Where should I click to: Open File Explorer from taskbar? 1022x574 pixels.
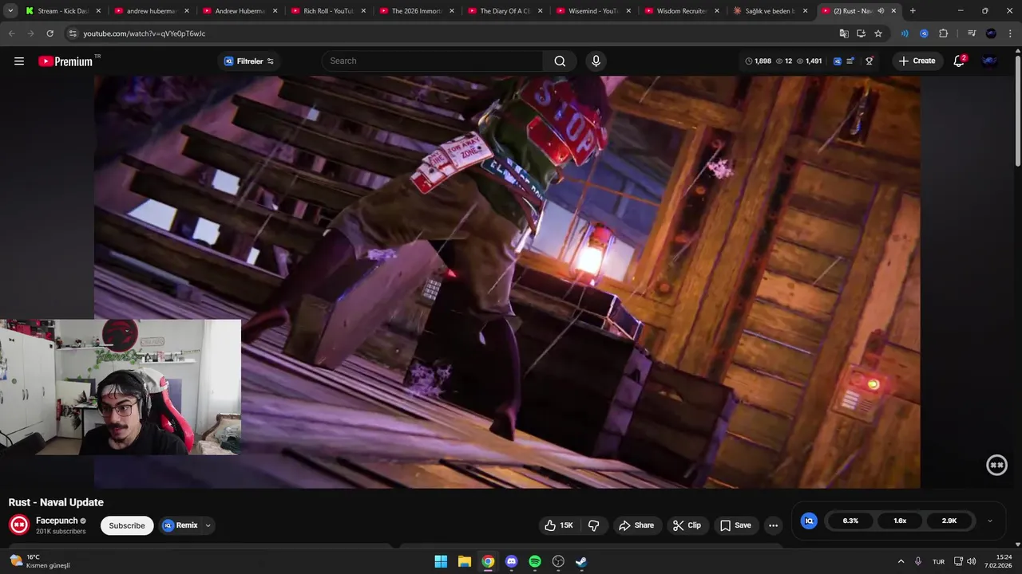464,561
